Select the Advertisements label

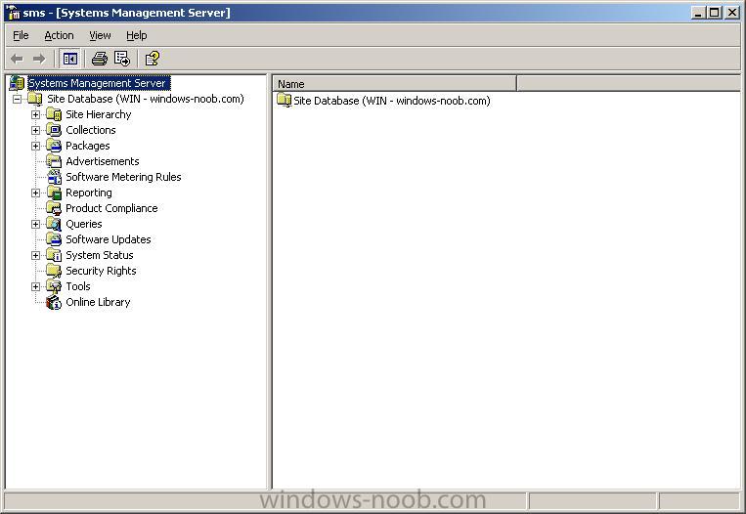103,161
